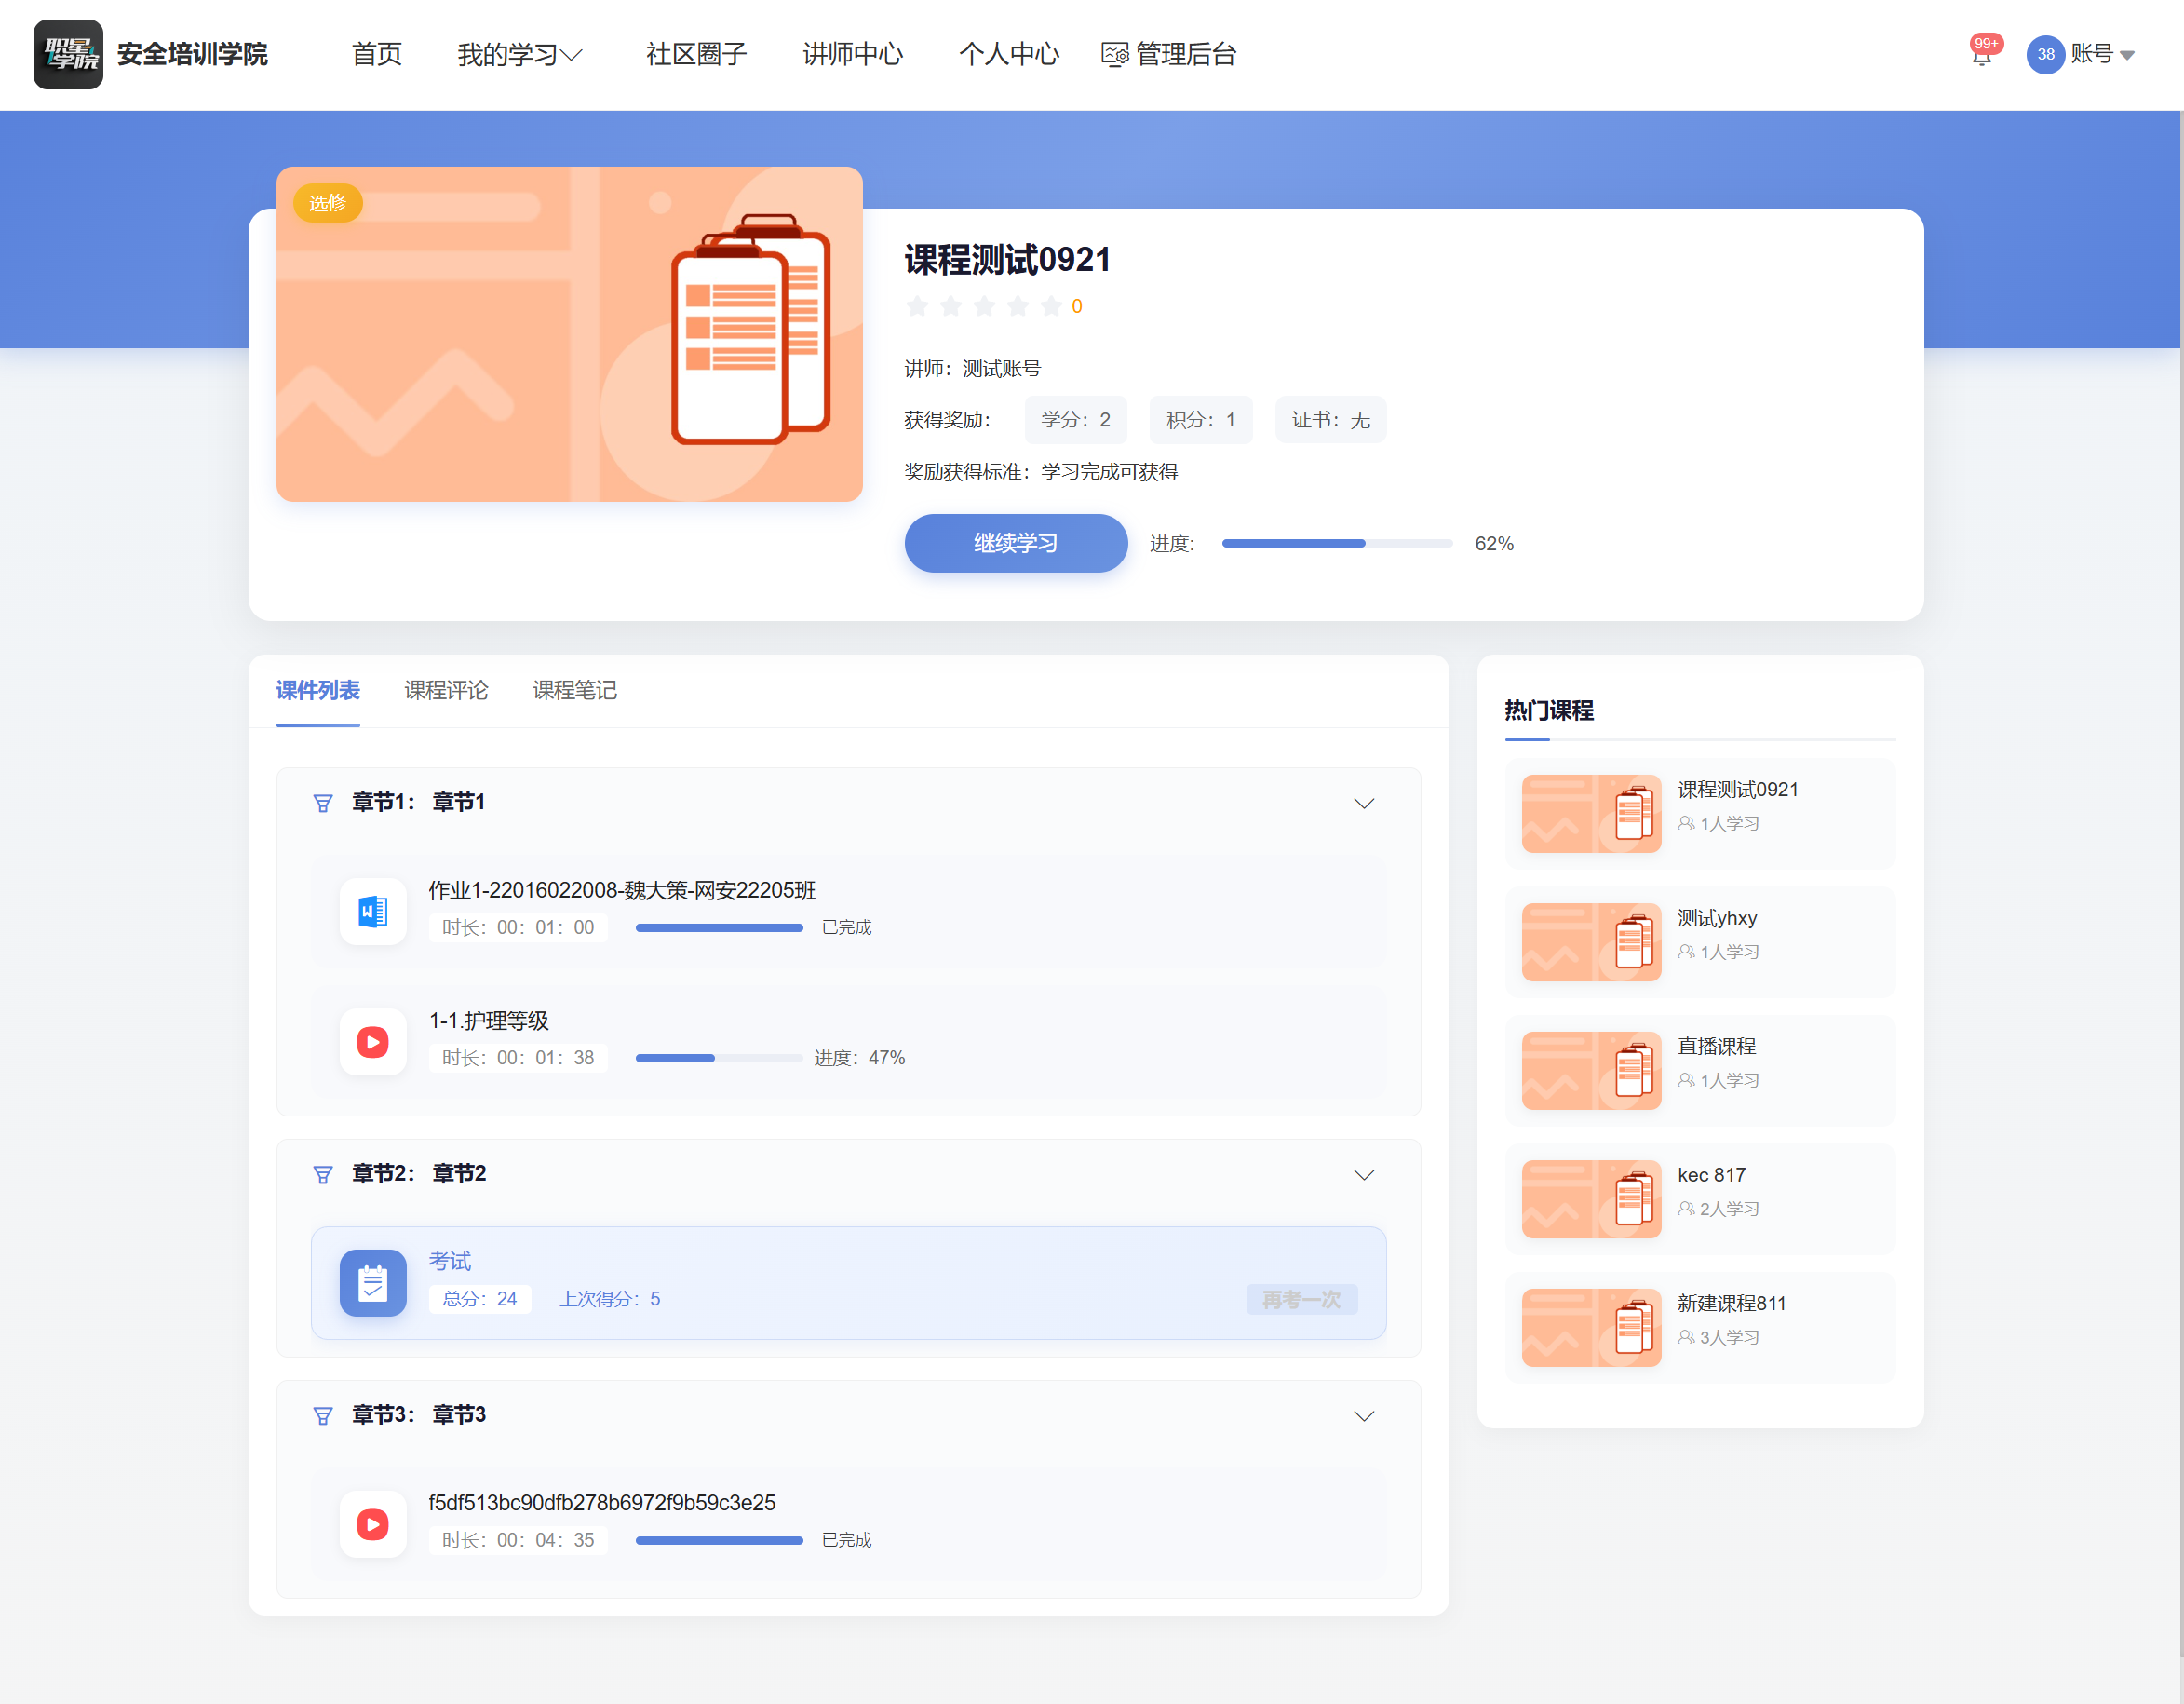Open hot course 测试yhxy thumbnail
Image resolution: width=2184 pixels, height=1704 pixels.
1591,942
